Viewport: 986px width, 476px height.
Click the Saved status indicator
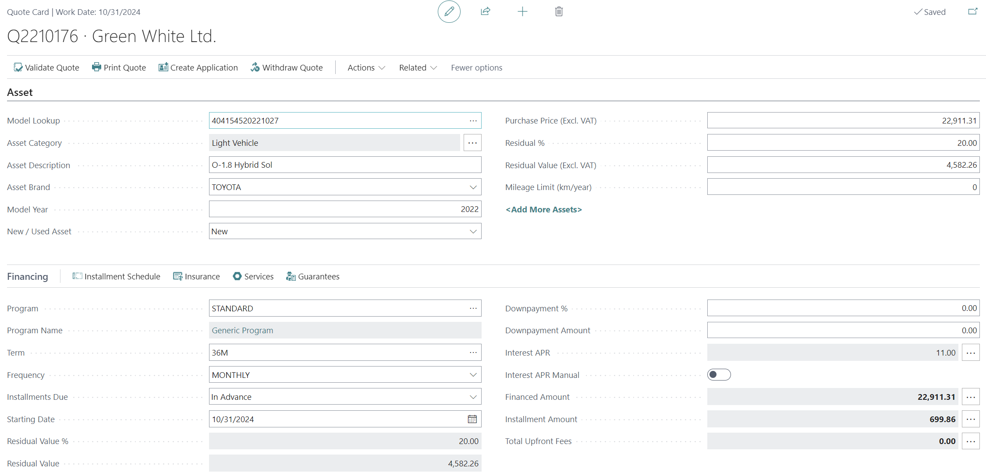[x=929, y=12]
